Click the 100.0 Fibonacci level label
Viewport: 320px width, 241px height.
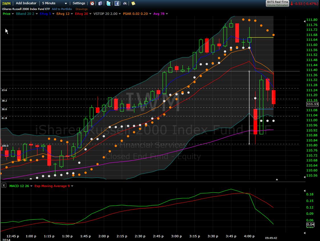click(x=5, y=146)
